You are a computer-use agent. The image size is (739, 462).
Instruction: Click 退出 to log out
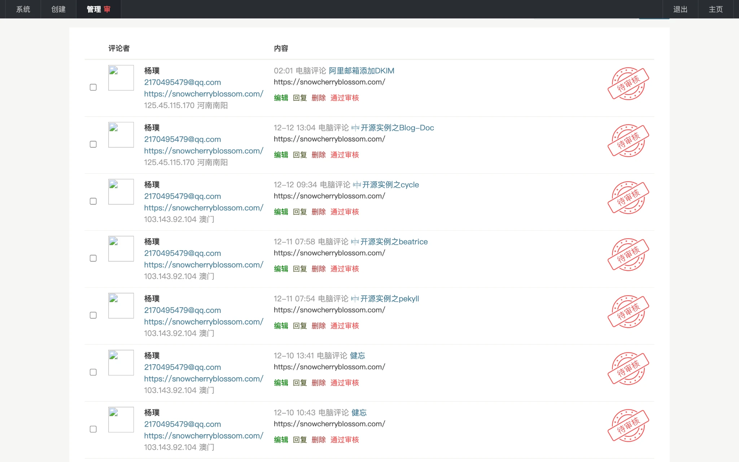coord(680,9)
